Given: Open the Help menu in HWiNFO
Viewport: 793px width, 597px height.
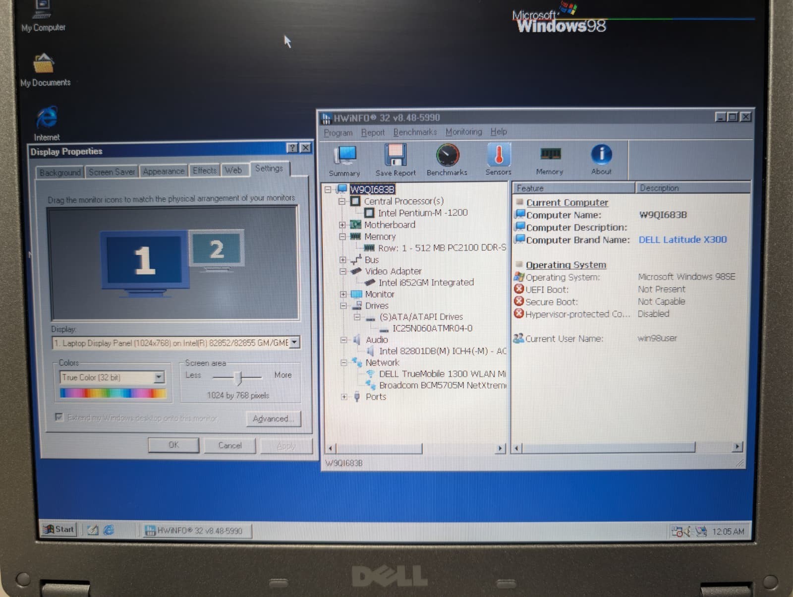Looking at the screenshot, I should (x=499, y=131).
